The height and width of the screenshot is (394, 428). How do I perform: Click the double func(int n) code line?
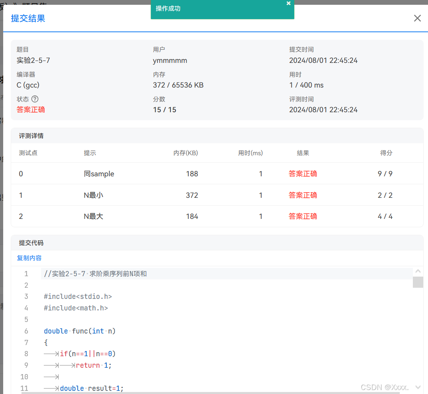80,331
